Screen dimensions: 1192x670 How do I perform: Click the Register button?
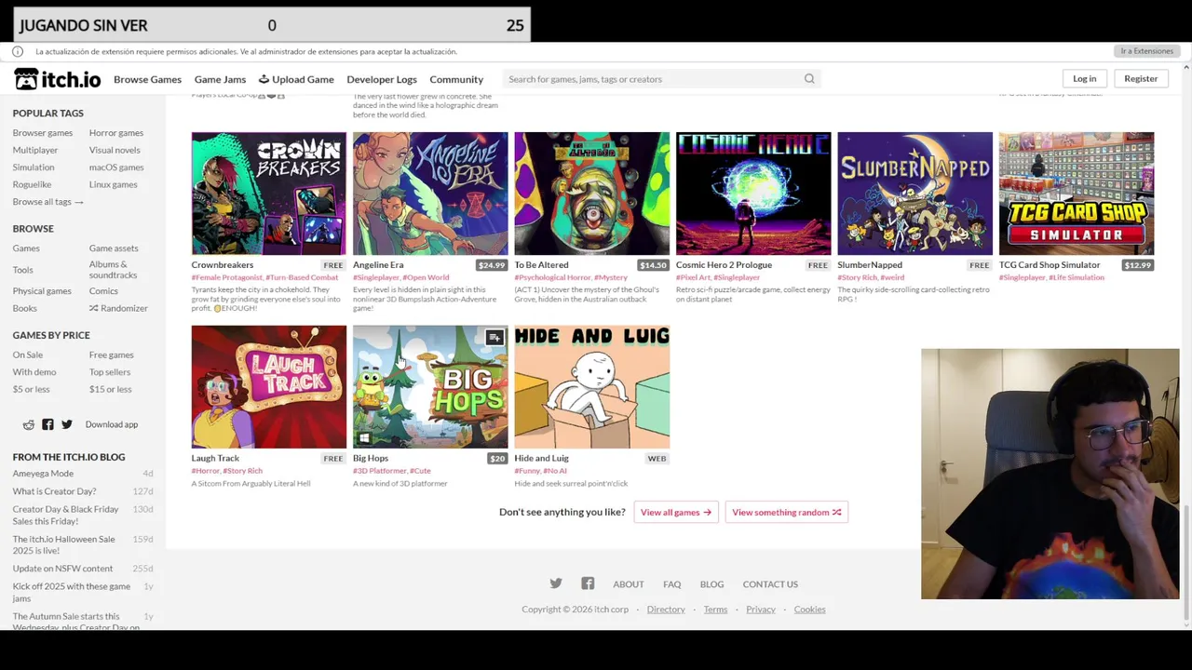(1141, 78)
